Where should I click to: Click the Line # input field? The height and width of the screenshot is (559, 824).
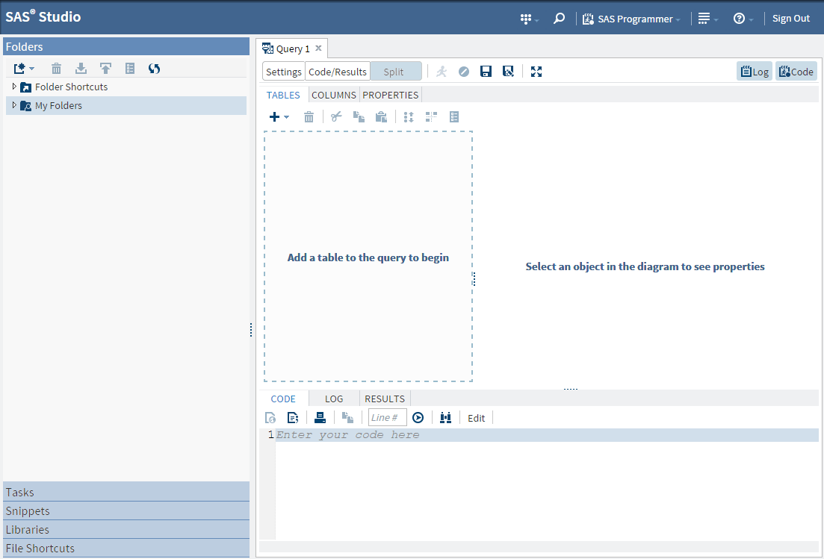[x=387, y=418]
